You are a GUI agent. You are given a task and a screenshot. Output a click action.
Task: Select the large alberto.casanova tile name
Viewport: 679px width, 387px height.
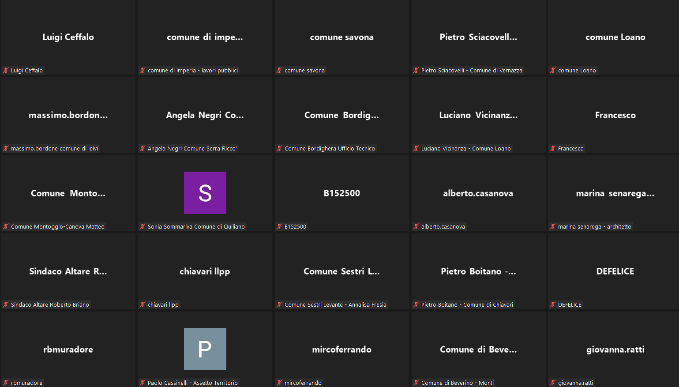[479, 193]
